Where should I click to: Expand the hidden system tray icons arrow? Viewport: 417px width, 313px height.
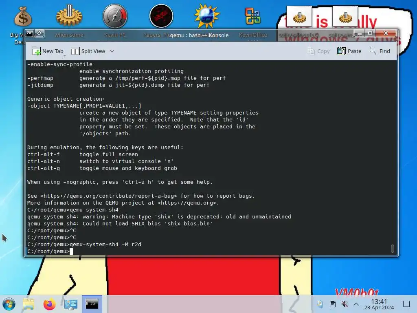point(356,304)
